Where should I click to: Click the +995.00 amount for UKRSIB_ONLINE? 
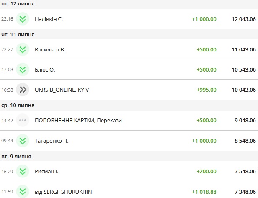206,90
